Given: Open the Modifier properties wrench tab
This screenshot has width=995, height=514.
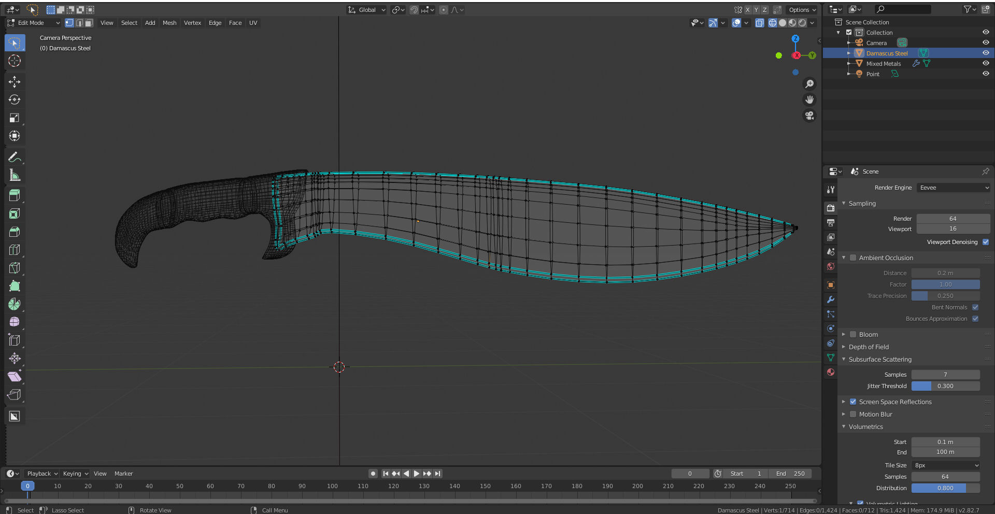Looking at the screenshot, I should (x=831, y=299).
